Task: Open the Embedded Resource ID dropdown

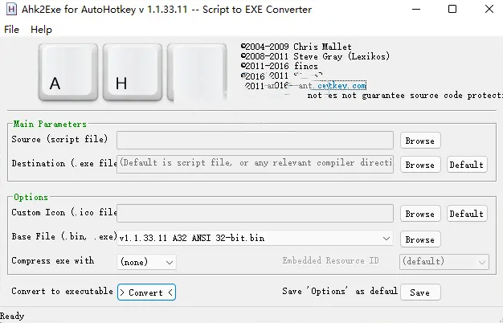Action: coord(444,261)
